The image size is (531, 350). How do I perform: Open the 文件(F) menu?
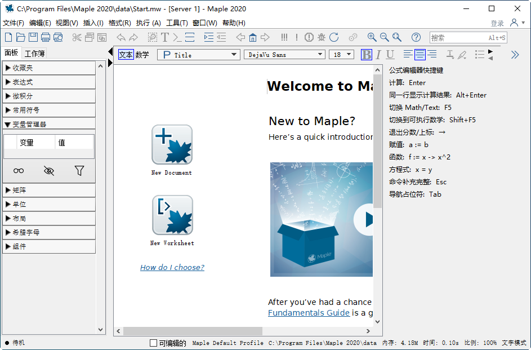click(14, 23)
